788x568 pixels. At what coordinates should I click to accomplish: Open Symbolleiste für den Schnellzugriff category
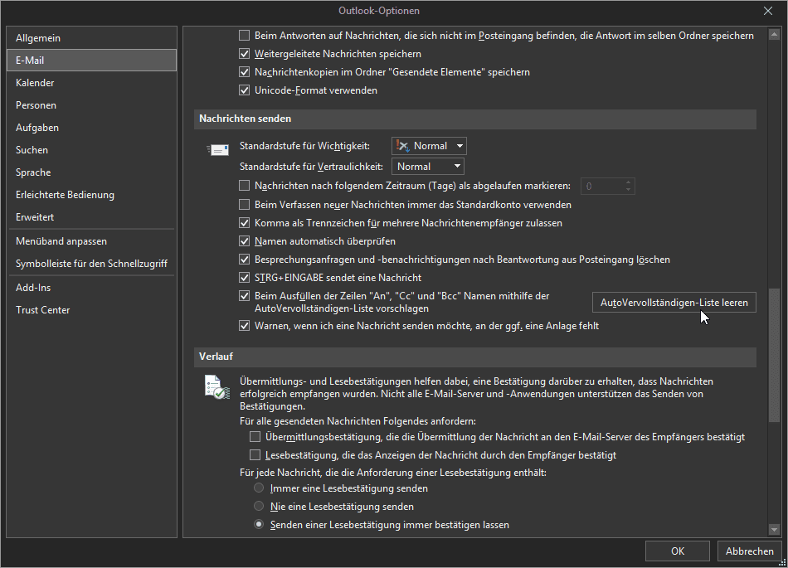click(x=91, y=264)
